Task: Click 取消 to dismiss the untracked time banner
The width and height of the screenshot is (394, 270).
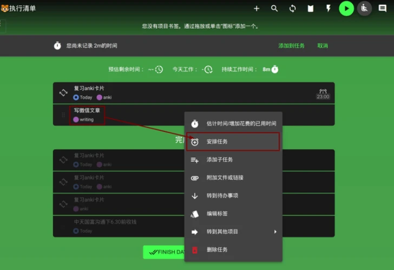Action: click(323, 46)
